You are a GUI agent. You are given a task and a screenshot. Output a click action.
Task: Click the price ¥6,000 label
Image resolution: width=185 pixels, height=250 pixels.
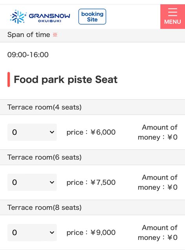tap(91, 132)
